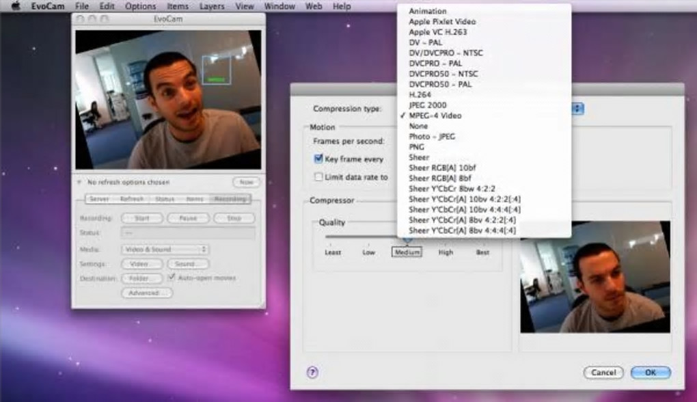697x402 pixels.
Task: Click Now refresh button in EvoCam
Action: [246, 183]
